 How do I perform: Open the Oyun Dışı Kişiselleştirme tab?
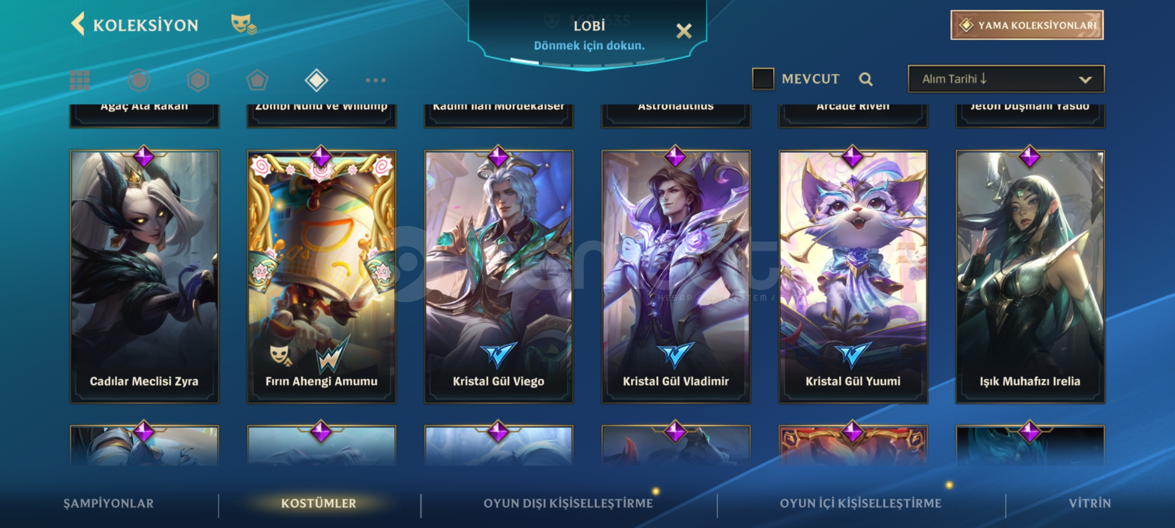click(x=568, y=504)
